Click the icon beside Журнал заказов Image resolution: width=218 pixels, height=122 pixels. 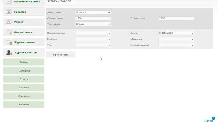pos(9,42)
